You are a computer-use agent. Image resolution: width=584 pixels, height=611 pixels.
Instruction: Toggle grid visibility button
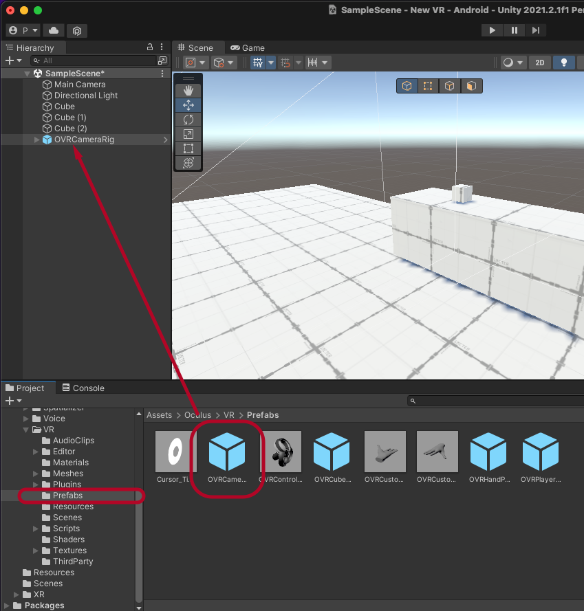[258, 63]
